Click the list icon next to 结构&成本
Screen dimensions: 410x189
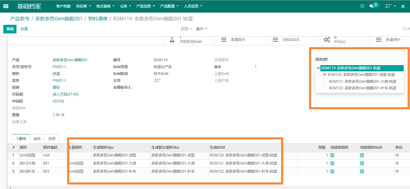pyautogui.click(x=275, y=40)
